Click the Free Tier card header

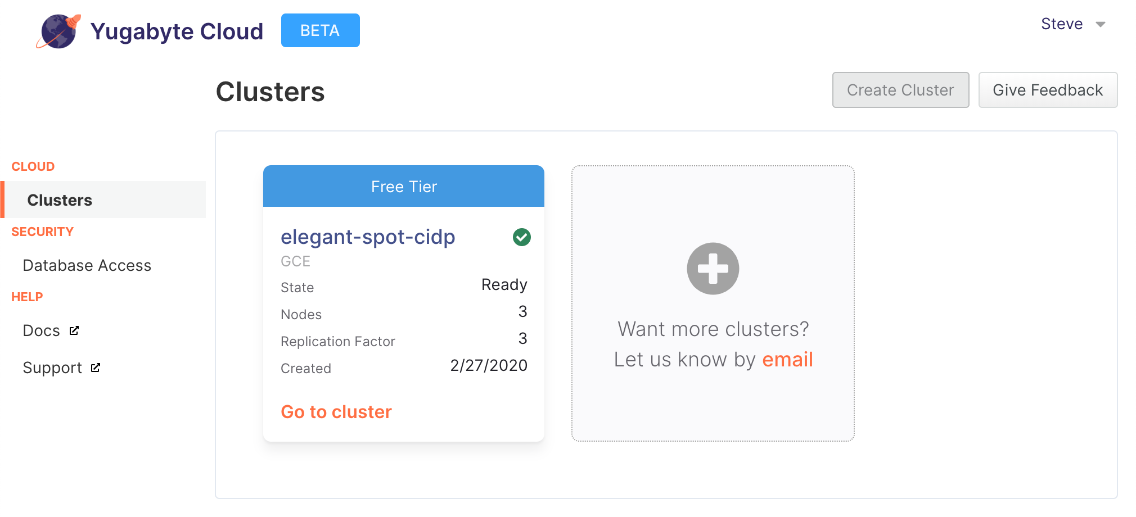404,186
